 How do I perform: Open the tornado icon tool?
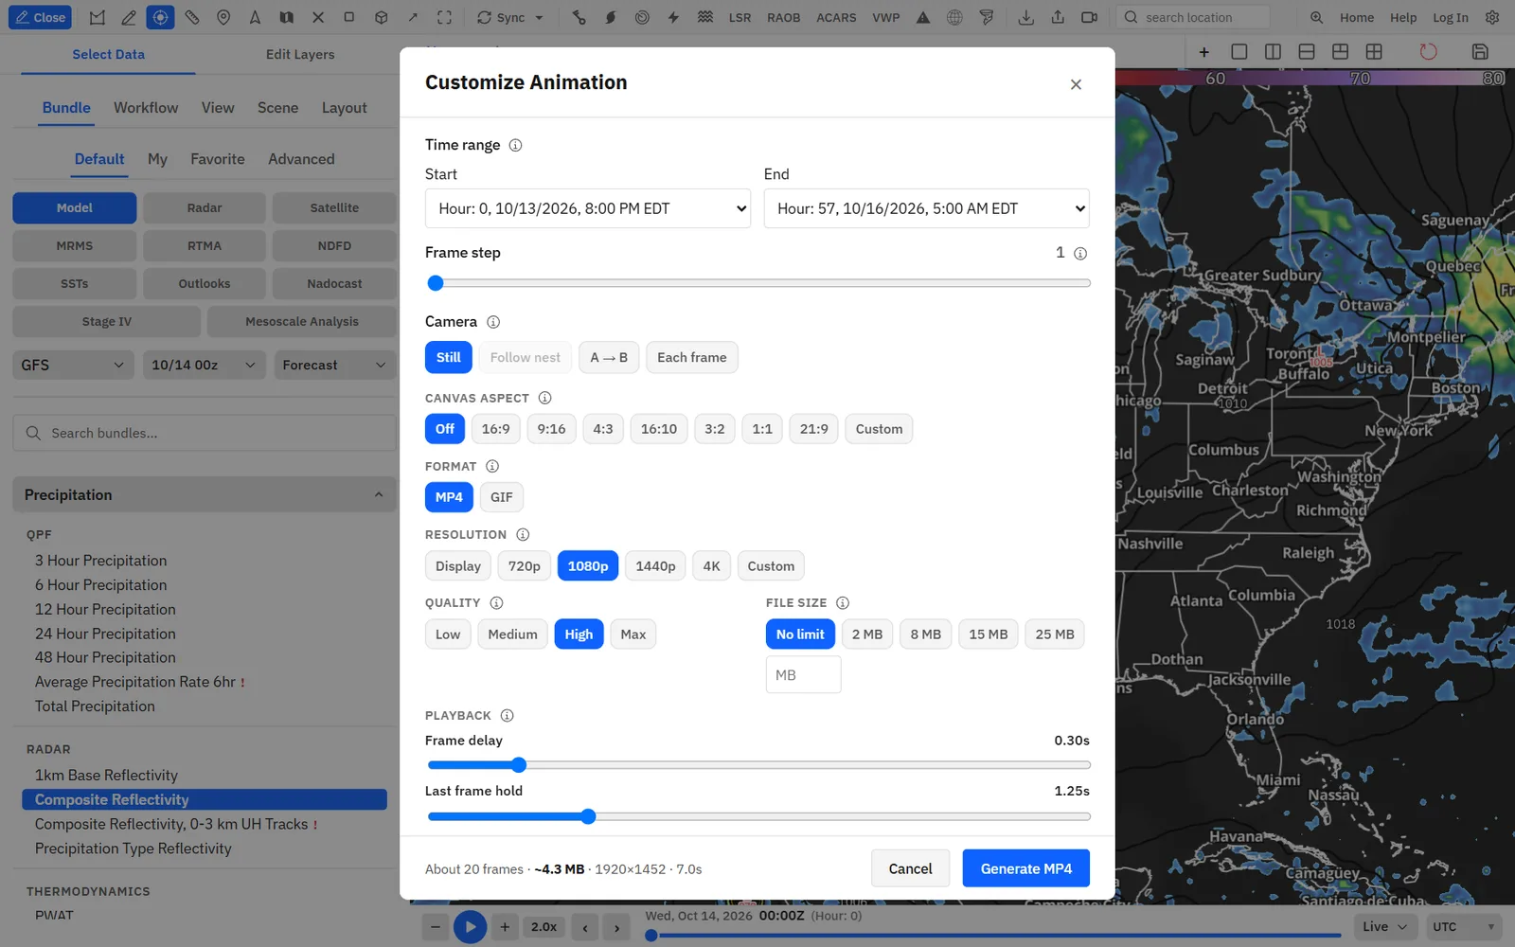pyautogui.click(x=987, y=17)
